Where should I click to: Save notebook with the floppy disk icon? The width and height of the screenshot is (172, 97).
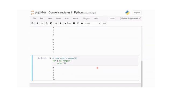(33, 23)
